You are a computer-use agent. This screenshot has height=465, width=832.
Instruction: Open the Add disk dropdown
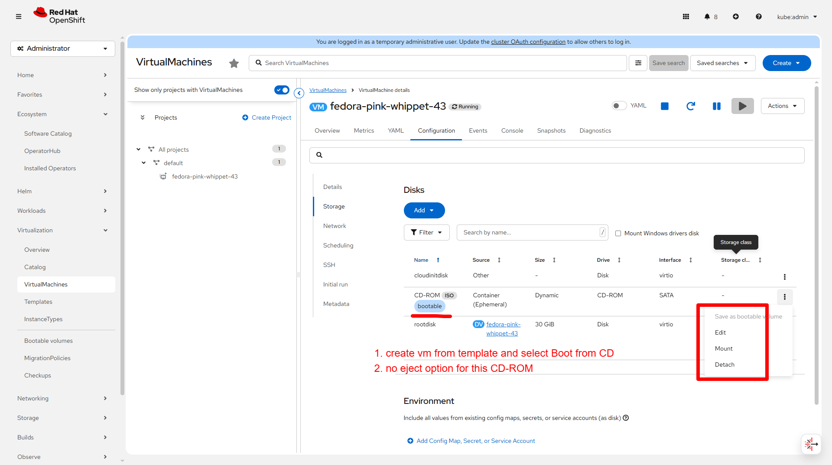[x=424, y=210]
